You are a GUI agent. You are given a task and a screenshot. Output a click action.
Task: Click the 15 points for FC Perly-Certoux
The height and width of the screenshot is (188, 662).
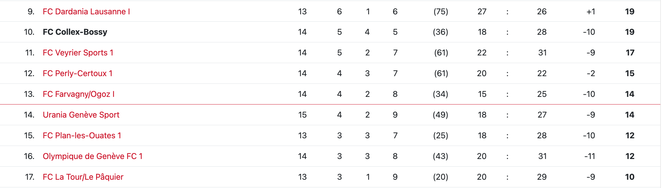click(x=630, y=73)
